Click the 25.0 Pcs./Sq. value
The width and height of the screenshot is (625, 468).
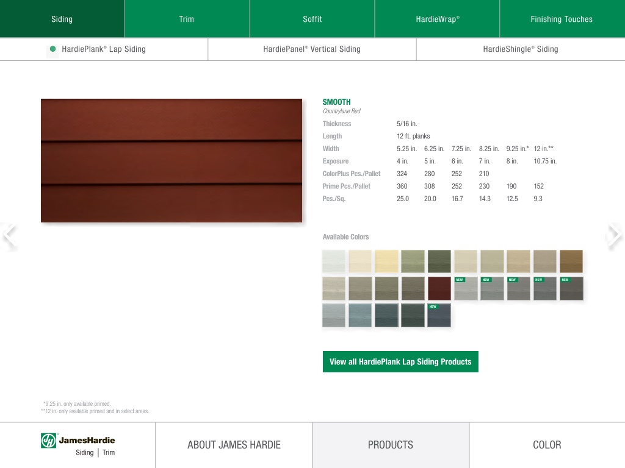403,199
